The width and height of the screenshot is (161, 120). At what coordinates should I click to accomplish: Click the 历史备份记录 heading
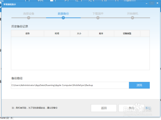[20, 26]
